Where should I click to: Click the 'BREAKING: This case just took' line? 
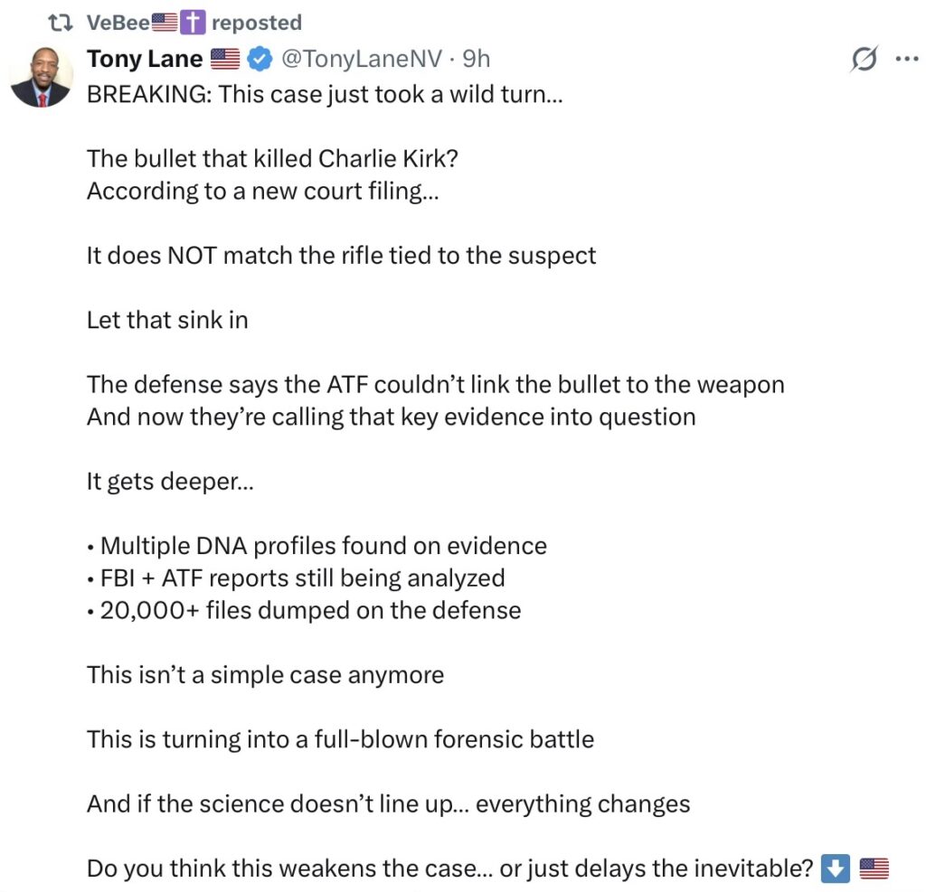tap(325, 94)
